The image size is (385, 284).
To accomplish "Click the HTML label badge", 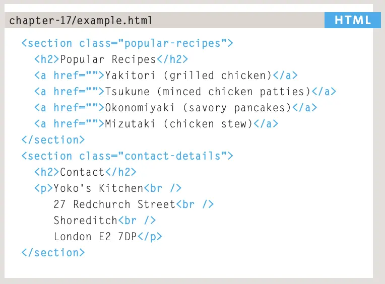I will [352, 21].
